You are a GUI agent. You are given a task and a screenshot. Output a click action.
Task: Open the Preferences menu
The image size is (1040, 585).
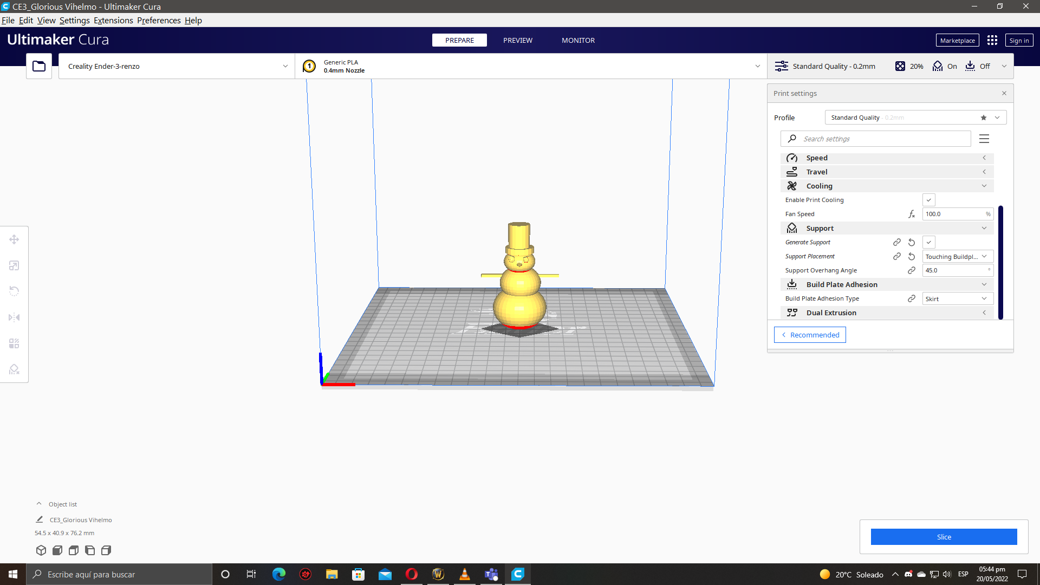point(159,20)
